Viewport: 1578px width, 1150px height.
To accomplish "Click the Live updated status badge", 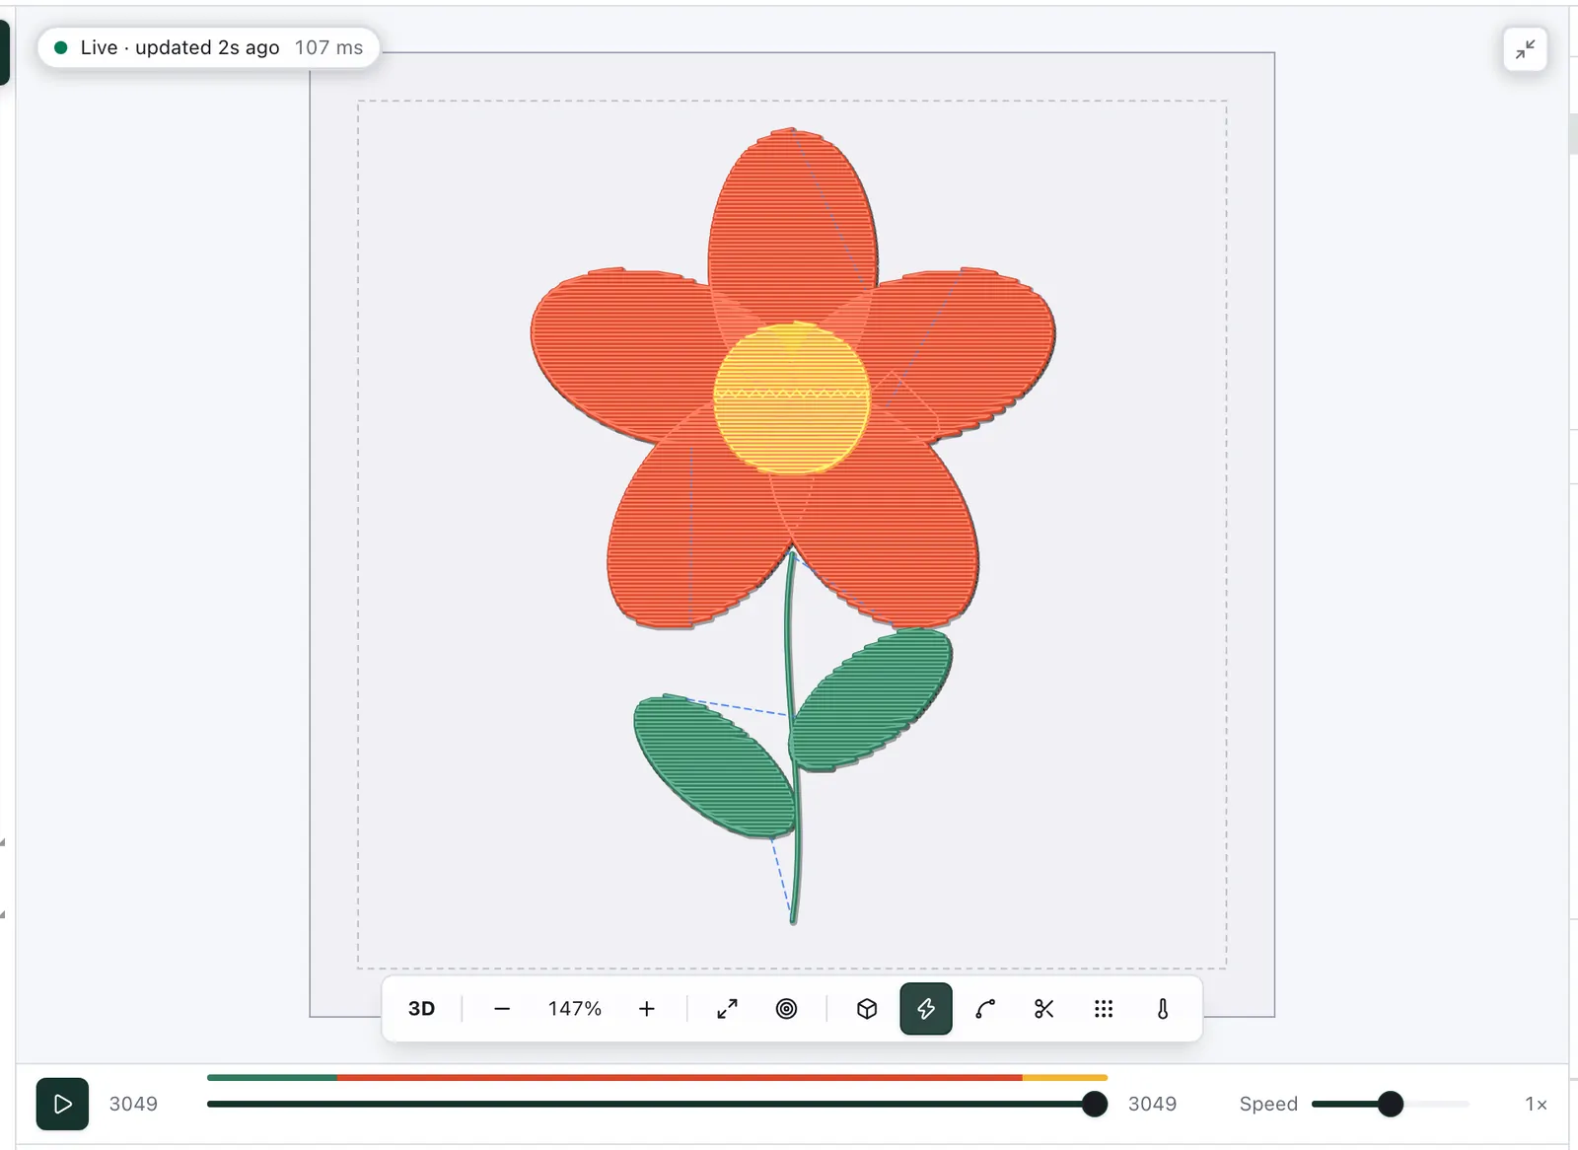I will click(208, 47).
